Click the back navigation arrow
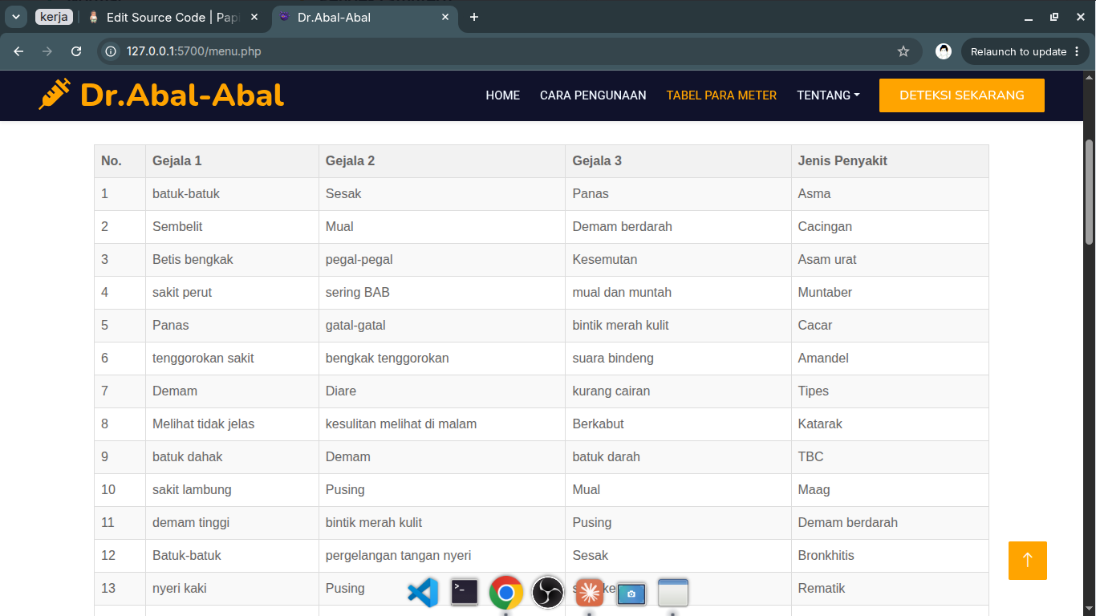Image resolution: width=1096 pixels, height=616 pixels. 19,51
